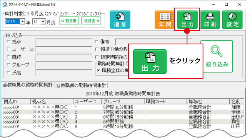
Task: Select the 職務全体の集計 radio button
Action: tap(98, 71)
